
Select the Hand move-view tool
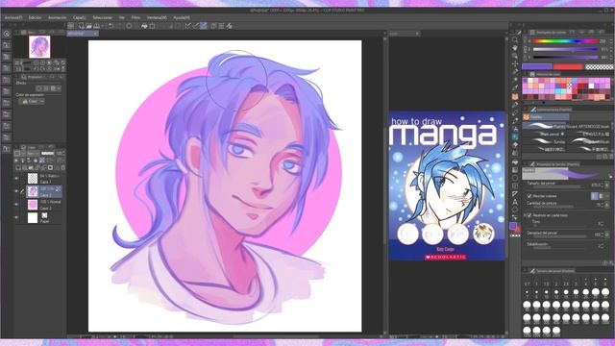pos(515,48)
